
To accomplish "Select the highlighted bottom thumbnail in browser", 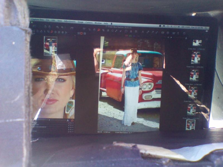I will [x=190, y=124].
